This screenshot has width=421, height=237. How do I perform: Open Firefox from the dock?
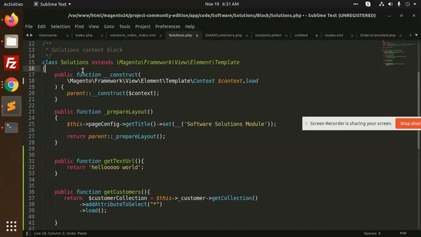point(11,20)
